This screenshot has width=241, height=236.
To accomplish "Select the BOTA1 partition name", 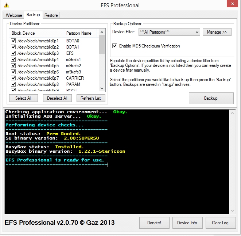I will pyautogui.click(x=73, y=47).
